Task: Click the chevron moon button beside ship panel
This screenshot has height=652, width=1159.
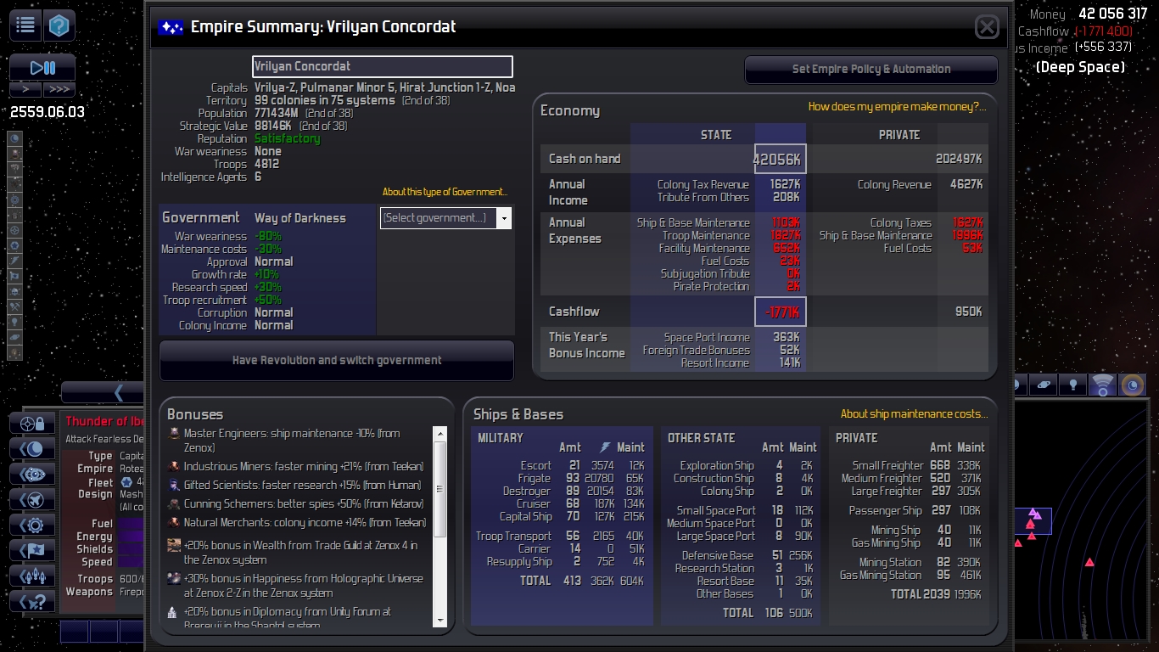Action: tap(32, 449)
